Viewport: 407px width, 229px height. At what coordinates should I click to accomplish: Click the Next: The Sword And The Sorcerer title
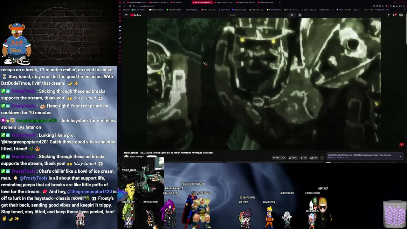[359, 155]
